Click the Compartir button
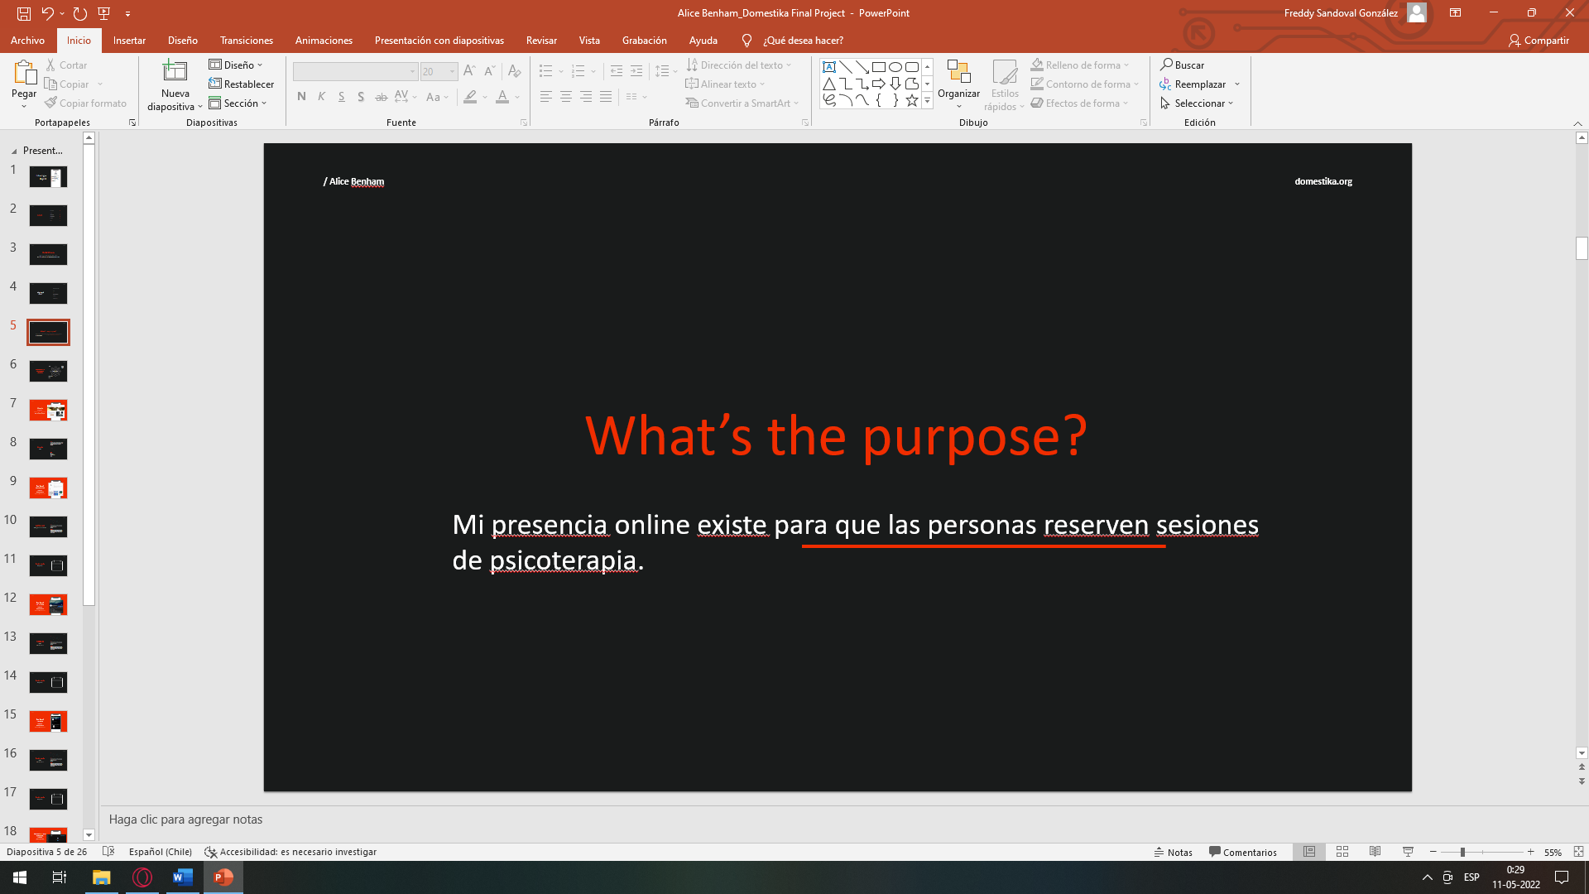 (x=1539, y=41)
